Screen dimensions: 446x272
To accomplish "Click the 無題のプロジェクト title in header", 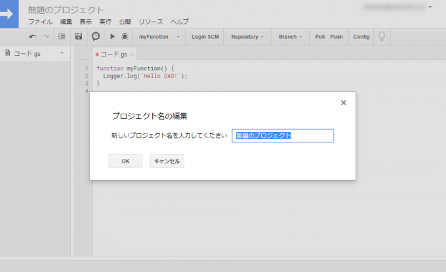I will pyautogui.click(x=66, y=10).
